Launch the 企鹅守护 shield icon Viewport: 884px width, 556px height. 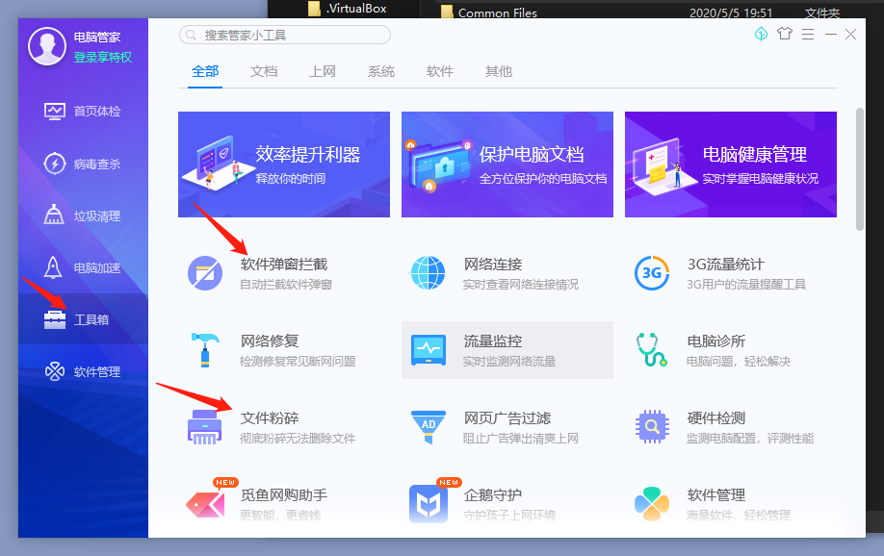(428, 503)
